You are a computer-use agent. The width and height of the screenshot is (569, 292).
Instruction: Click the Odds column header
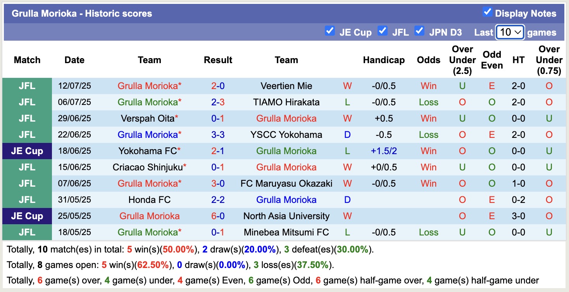428,60
